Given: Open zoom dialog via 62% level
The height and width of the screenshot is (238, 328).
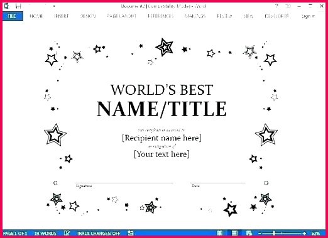Looking at the screenshot, I should tap(315, 233).
